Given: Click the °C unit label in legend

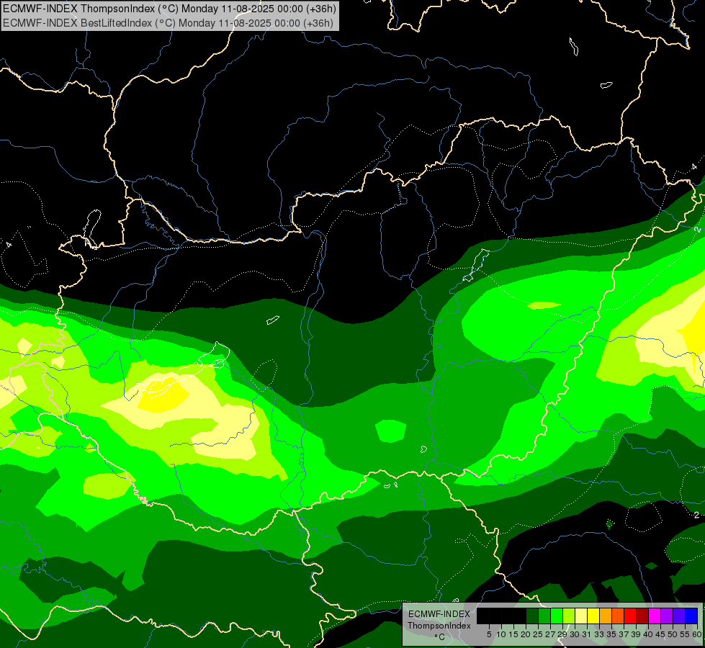Looking at the screenshot, I should [x=440, y=637].
